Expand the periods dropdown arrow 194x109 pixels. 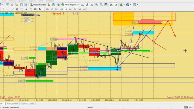pyautogui.click(x=131, y=5)
